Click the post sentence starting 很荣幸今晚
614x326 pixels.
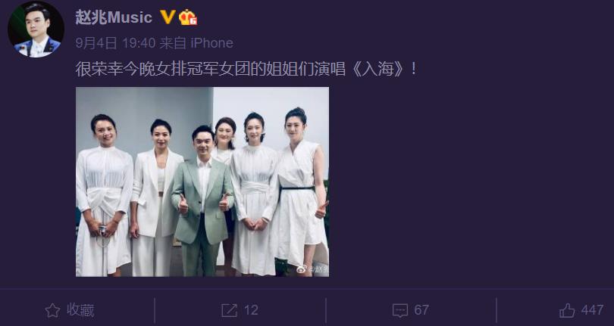tap(246, 70)
